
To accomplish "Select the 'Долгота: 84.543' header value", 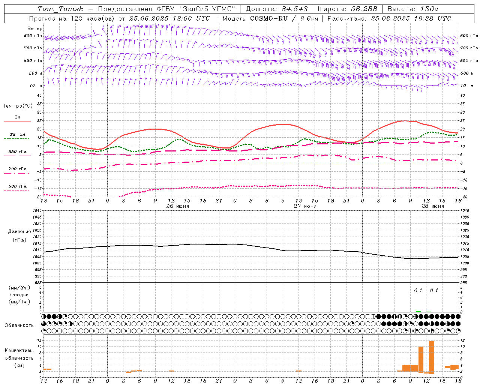I will (x=277, y=9).
